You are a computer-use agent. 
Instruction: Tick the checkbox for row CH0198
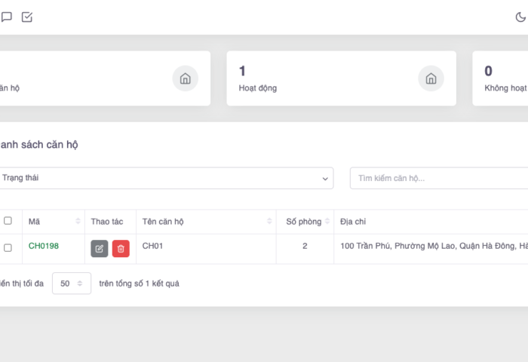(8, 247)
